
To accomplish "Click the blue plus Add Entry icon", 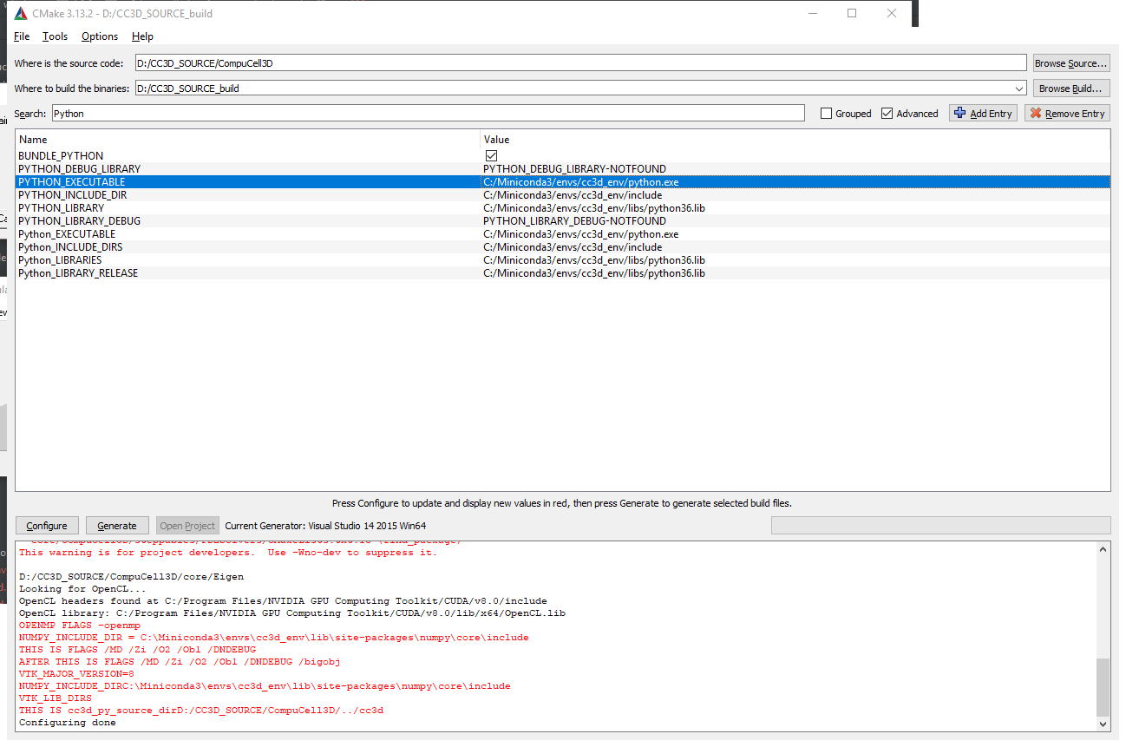I will click(959, 114).
